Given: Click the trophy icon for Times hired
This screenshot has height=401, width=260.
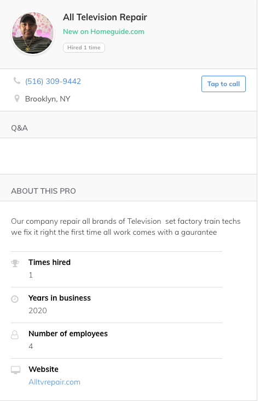Looking at the screenshot, I should coord(15,263).
